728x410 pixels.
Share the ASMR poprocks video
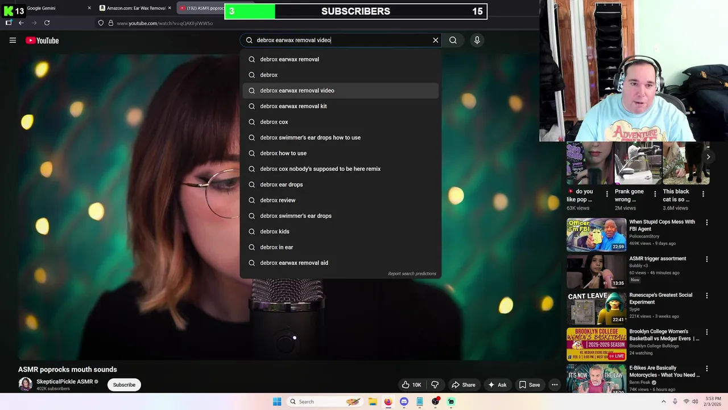coord(464,385)
